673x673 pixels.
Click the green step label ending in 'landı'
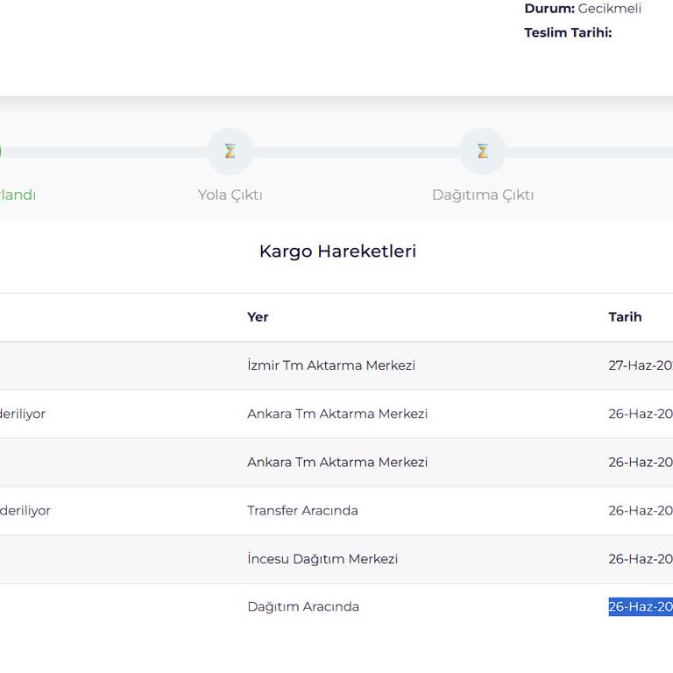tap(18, 195)
